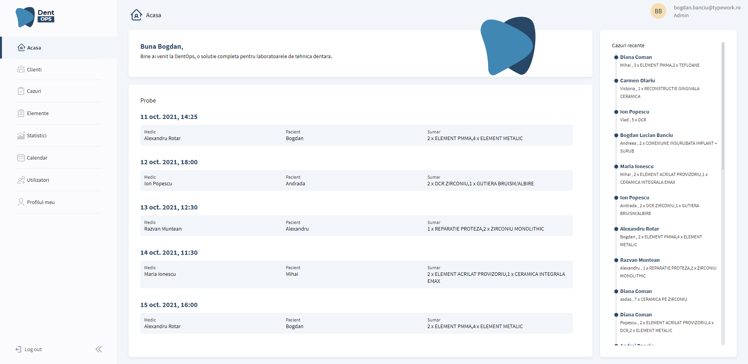Click the Cazuri clipboard icon
Viewport: 748px width, 364px height.
tap(21, 91)
